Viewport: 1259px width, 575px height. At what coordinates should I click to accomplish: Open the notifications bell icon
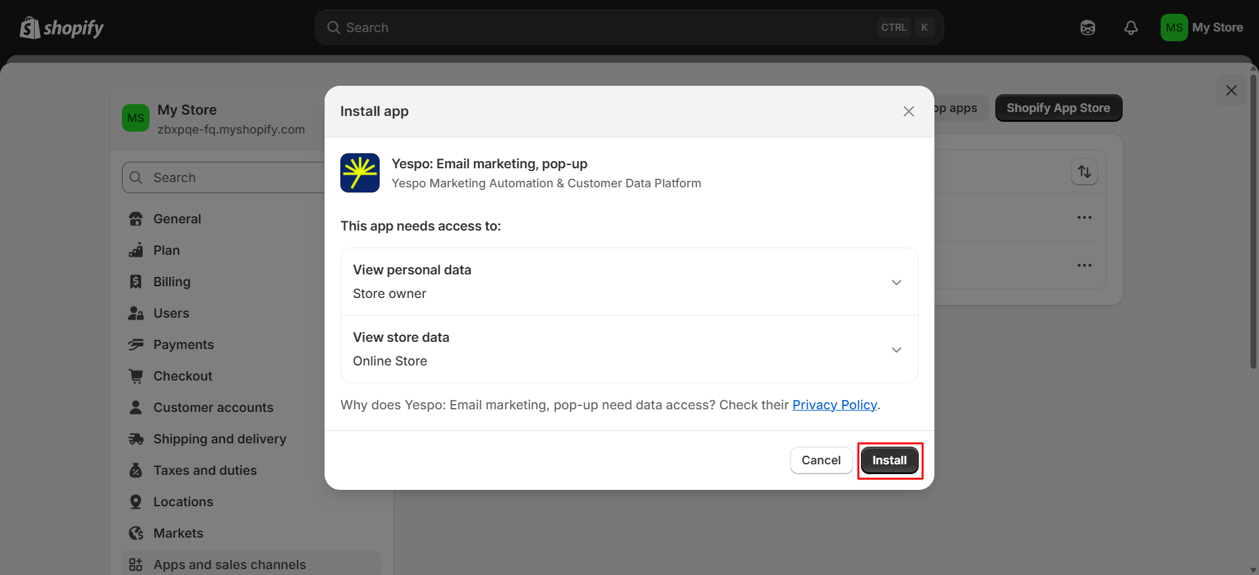(x=1131, y=28)
